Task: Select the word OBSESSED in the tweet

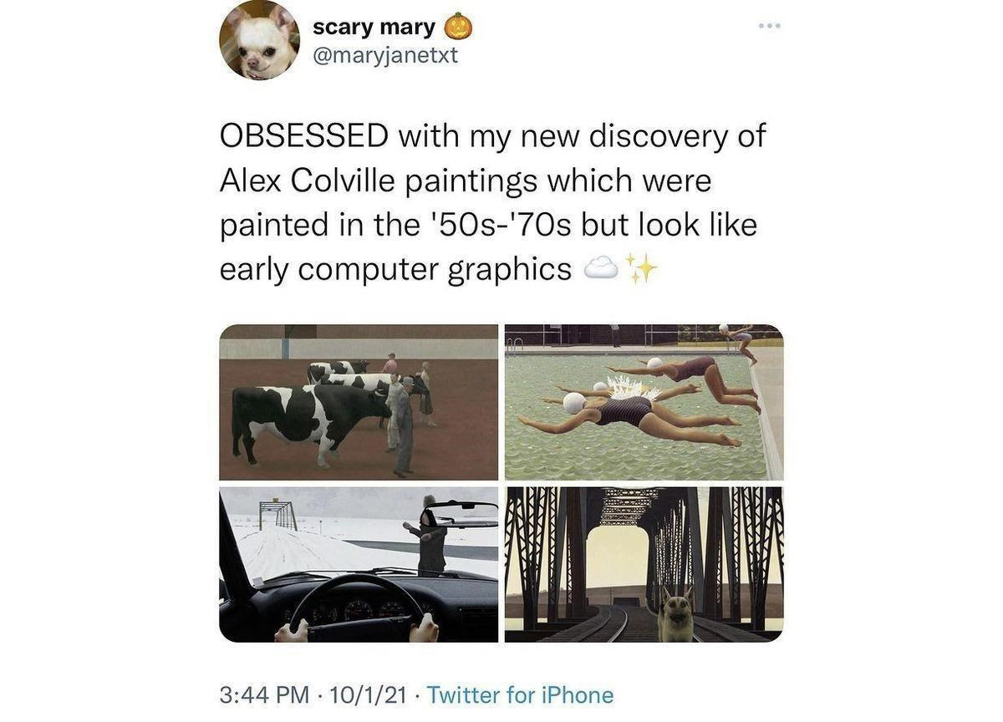Action: click(x=303, y=135)
